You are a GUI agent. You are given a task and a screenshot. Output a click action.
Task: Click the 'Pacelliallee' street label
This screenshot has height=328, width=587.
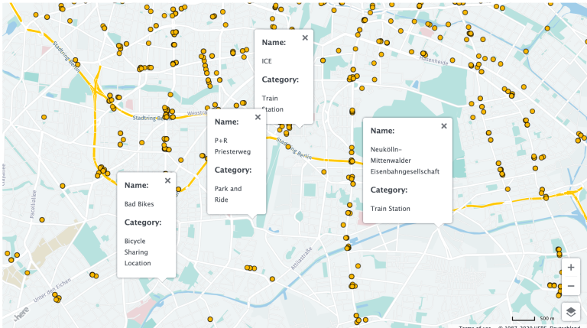click(x=33, y=204)
